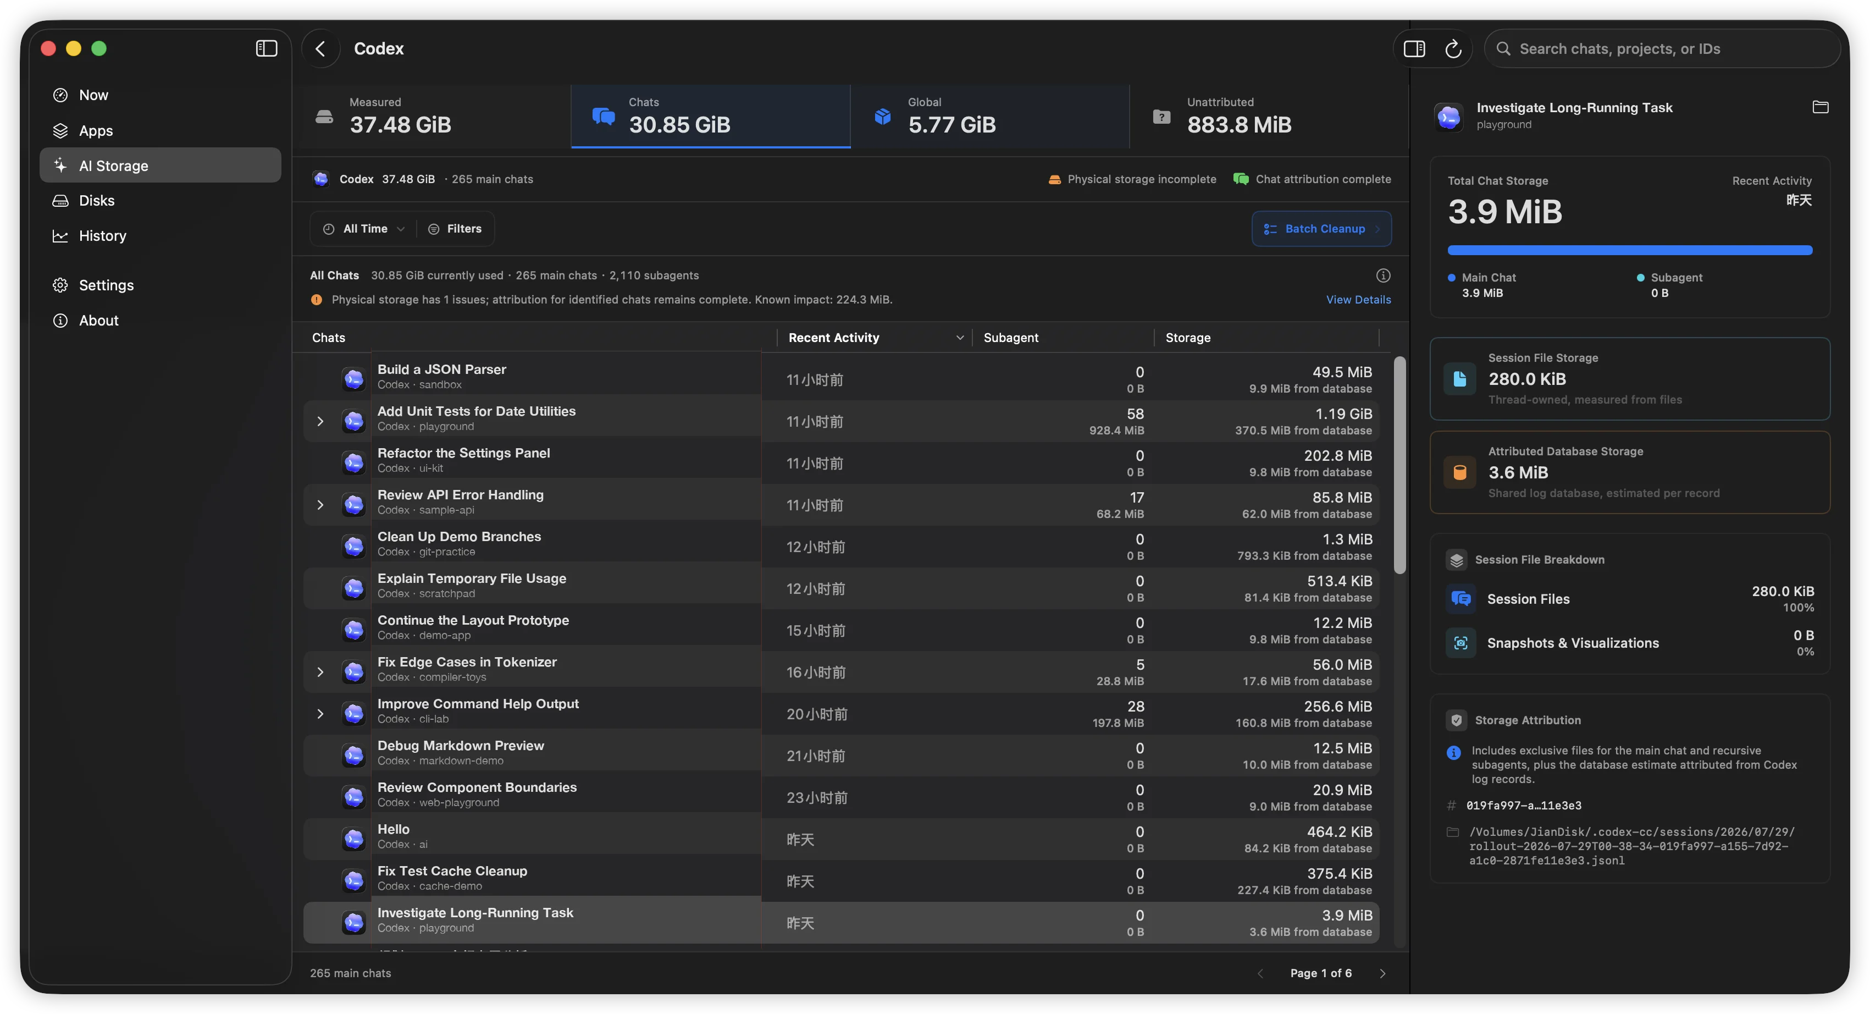Image resolution: width=1870 pixels, height=1014 pixels.
Task: Click the Clean Up Demo Branches chat icon
Action: (353, 546)
